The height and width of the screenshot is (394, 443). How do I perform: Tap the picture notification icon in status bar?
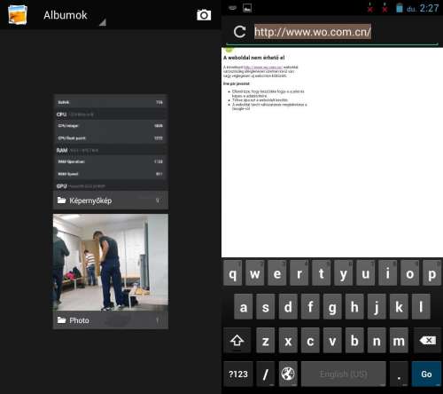tap(247, 8)
